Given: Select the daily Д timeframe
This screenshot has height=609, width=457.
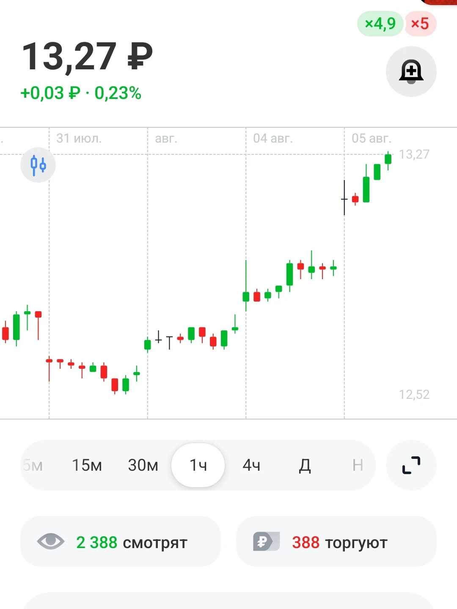Looking at the screenshot, I should [x=305, y=466].
